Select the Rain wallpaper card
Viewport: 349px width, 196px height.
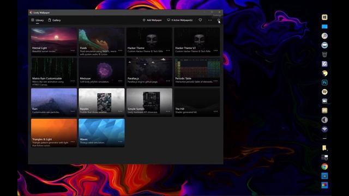tap(54, 102)
